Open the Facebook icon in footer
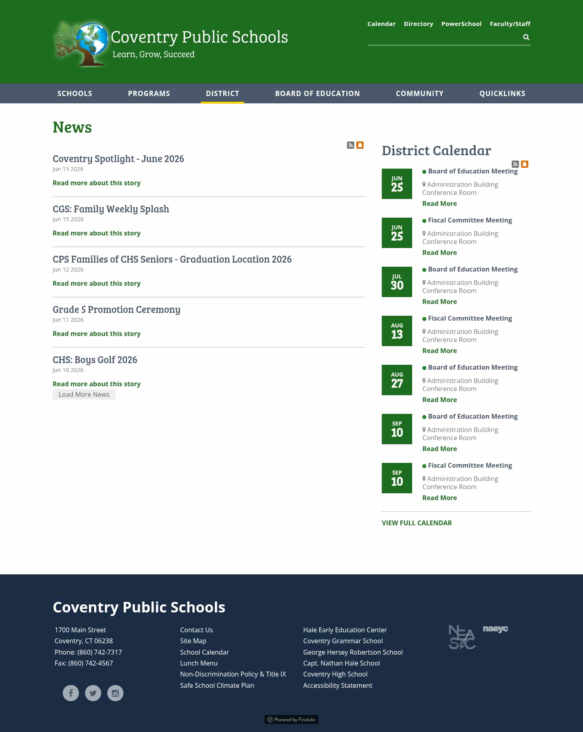 71,693
